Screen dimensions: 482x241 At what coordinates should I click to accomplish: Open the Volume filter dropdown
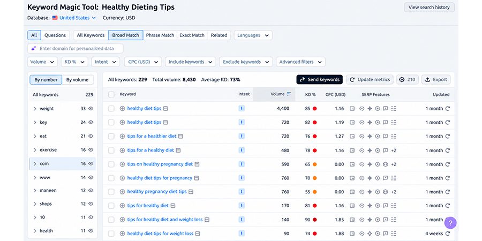tap(42, 62)
